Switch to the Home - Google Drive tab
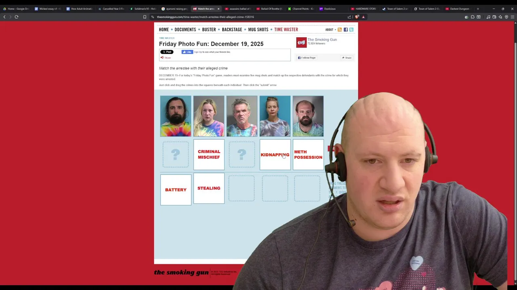517x290 pixels. (16, 8)
